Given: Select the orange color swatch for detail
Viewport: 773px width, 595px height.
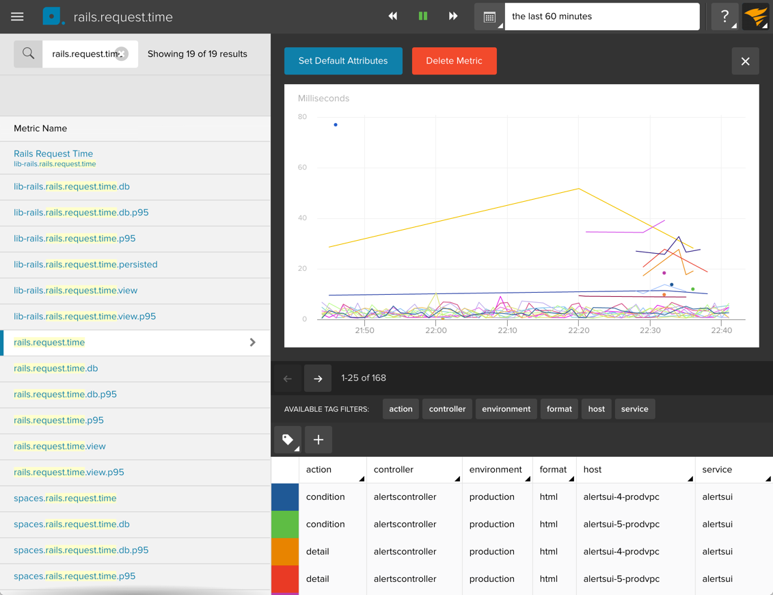Looking at the screenshot, I should tap(285, 552).
